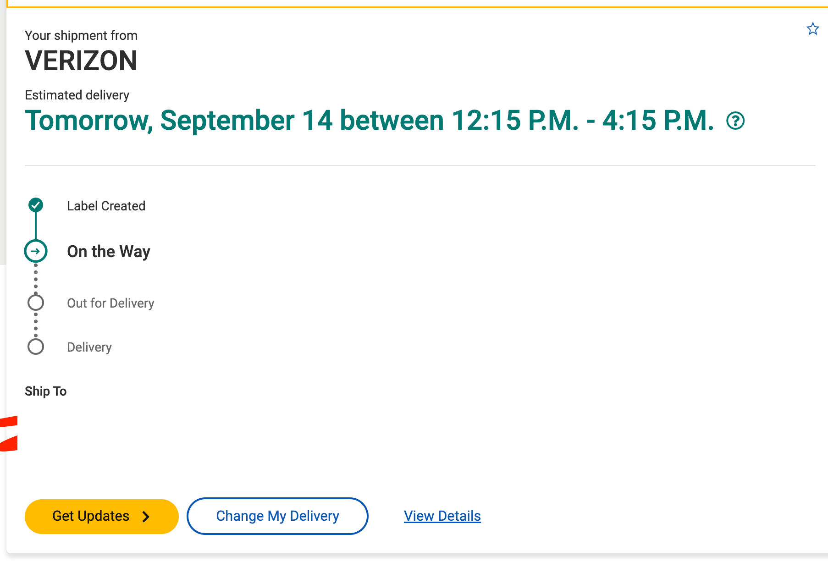This screenshot has height=584, width=828.
Task: Click the Get Updates chevron arrow
Action: click(146, 517)
